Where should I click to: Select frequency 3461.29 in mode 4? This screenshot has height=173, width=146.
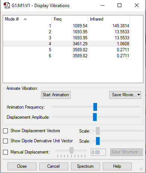[80, 44]
